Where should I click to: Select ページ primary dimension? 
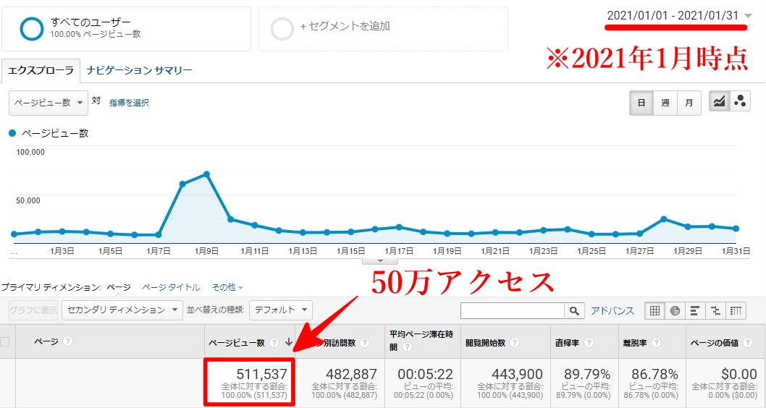(119, 287)
